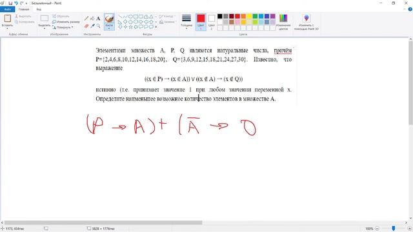Viewport: 413px width, 232px height.
Task: Pick the purple color swatch
Action: click(272, 16)
